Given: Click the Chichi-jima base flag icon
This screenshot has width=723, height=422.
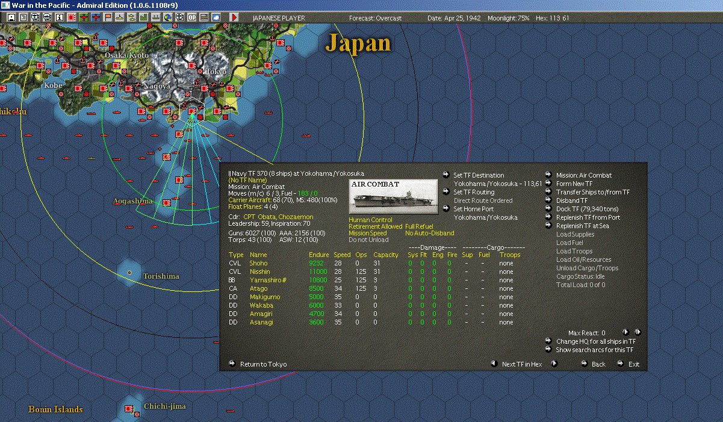Looking at the screenshot, I should (129, 409).
